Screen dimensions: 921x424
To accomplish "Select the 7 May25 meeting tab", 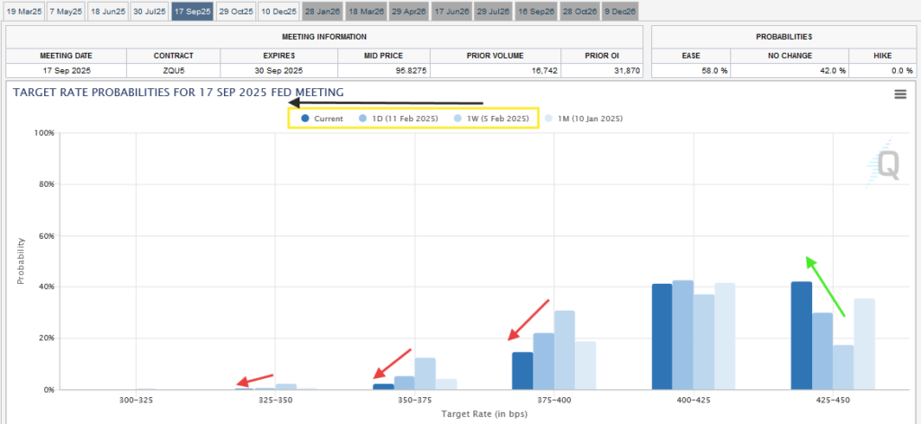I will (x=66, y=11).
